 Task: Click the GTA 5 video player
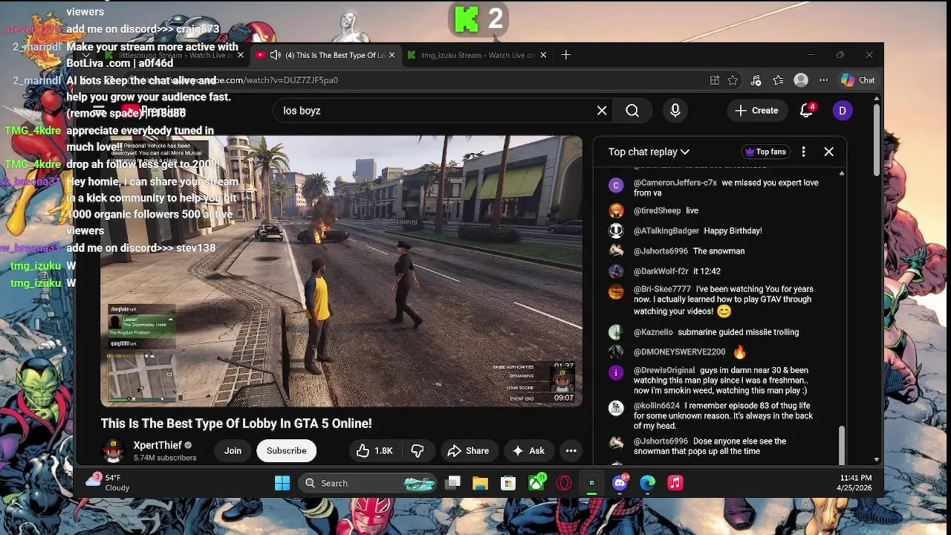(x=342, y=271)
